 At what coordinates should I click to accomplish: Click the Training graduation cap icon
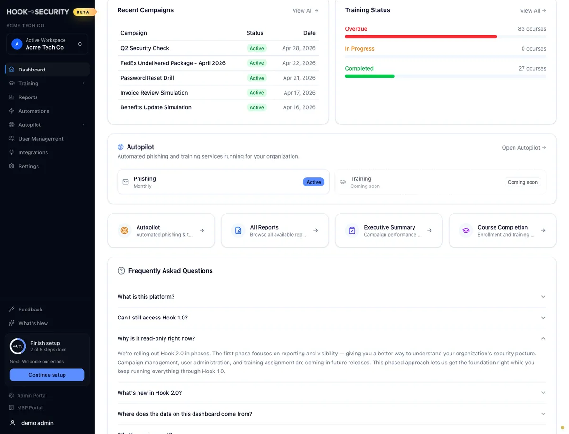tap(12, 83)
